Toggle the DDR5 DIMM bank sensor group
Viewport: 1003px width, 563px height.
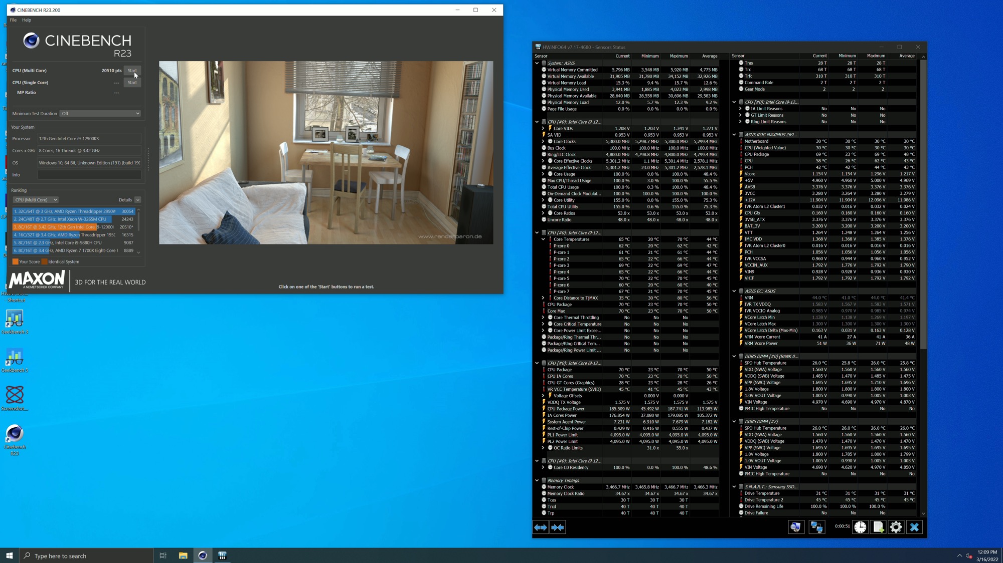(735, 356)
